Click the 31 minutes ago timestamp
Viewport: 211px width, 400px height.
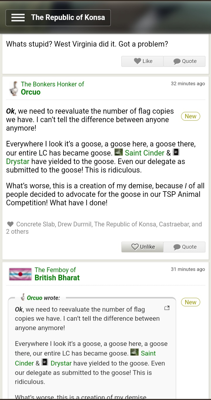tap(188, 269)
